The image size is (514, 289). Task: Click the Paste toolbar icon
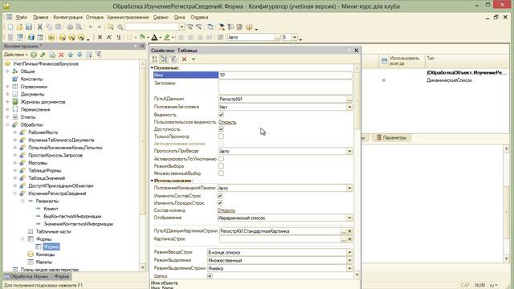point(59,27)
